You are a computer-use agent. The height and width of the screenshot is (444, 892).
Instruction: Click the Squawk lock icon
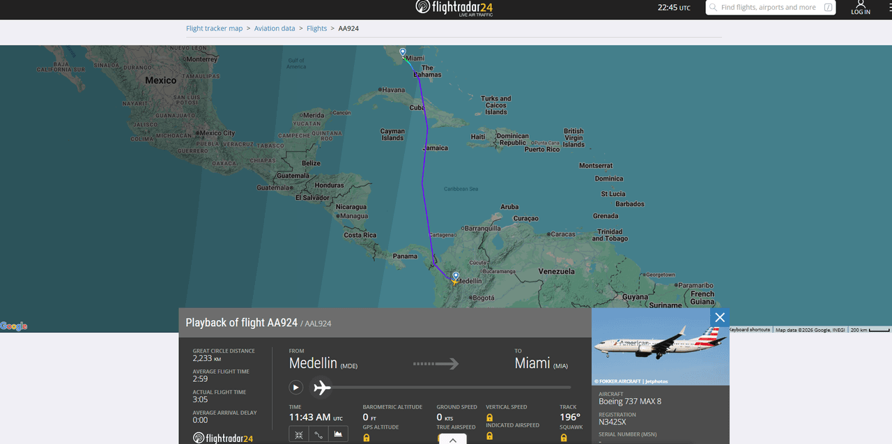(x=563, y=438)
